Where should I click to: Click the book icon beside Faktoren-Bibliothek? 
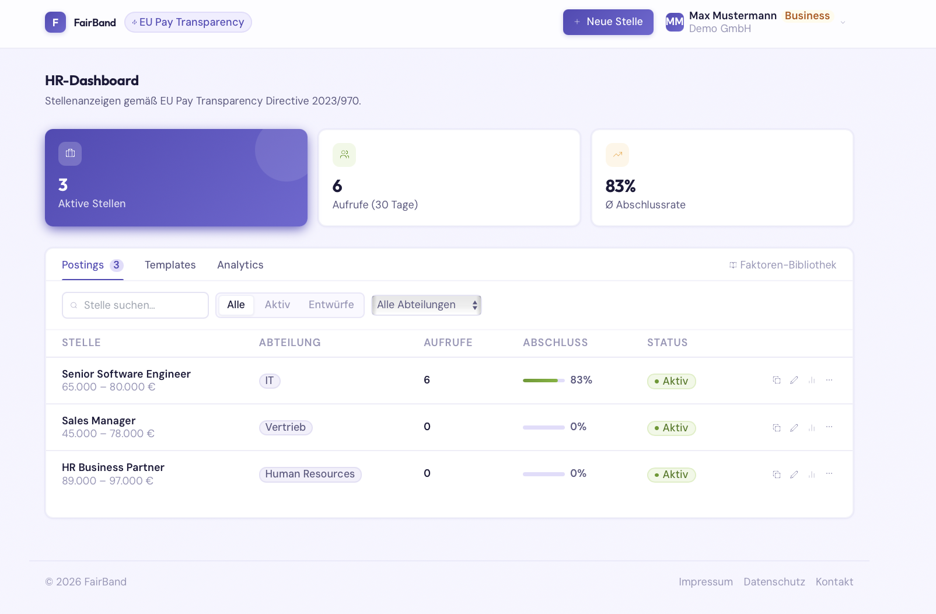(x=733, y=265)
